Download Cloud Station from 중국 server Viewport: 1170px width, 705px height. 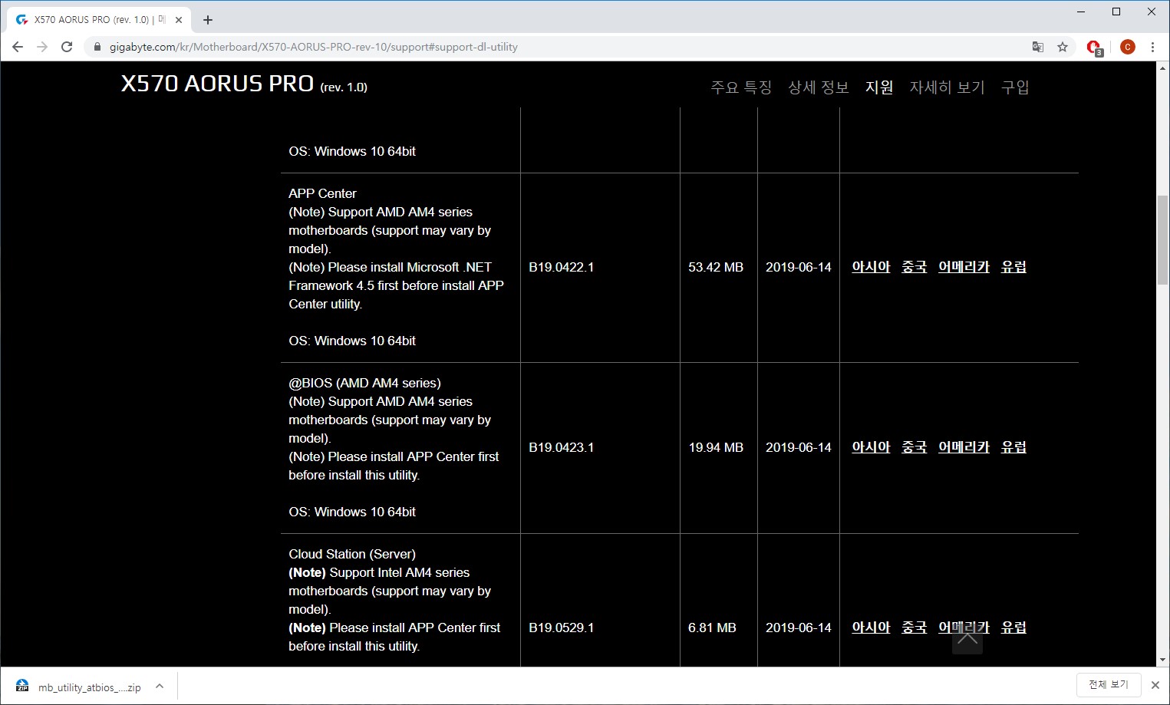914,628
